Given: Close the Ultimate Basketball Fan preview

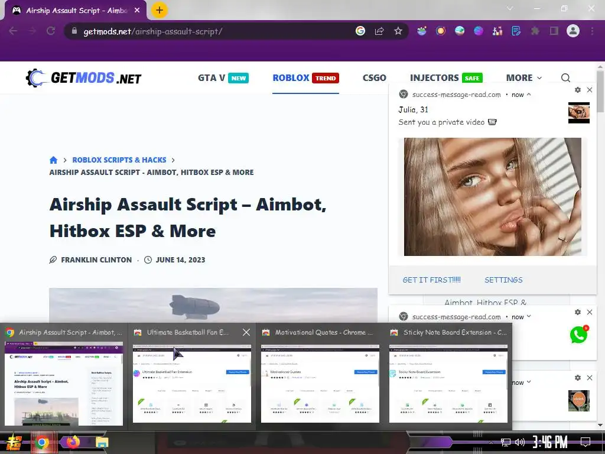Looking at the screenshot, I should (x=246, y=332).
